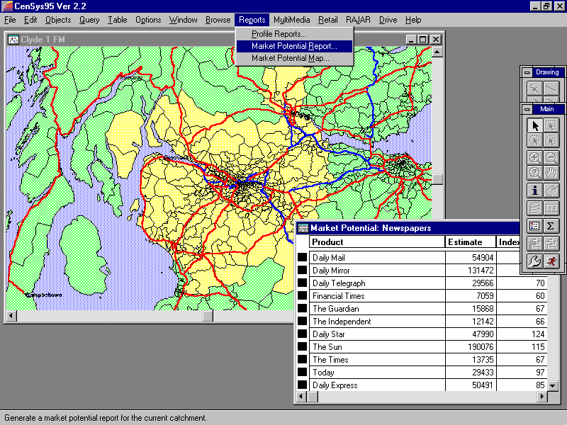Open the Main toolbar control menu
This screenshot has height=425, width=567.
(x=527, y=109)
